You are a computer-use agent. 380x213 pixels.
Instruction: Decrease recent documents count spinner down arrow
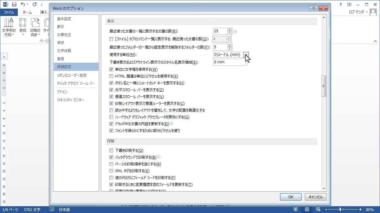click(x=229, y=33)
